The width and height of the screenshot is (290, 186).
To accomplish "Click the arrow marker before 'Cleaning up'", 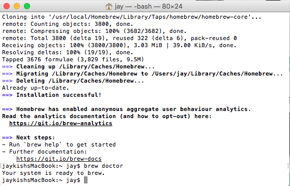I will (7, 67).
